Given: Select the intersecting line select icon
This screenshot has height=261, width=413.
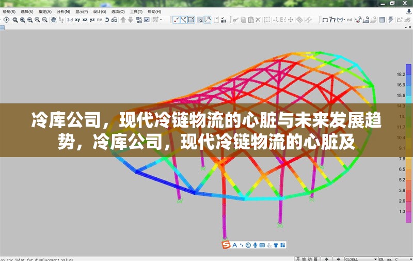Looking at the screenshot, I should pos(184,20).
